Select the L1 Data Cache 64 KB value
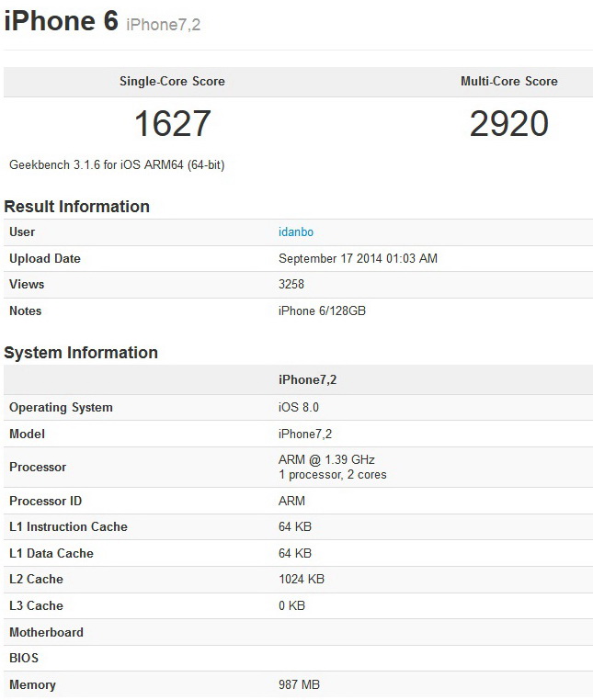The width and height of the screenshot is (593, 700). pyautogui.click(x=295, y=554)
